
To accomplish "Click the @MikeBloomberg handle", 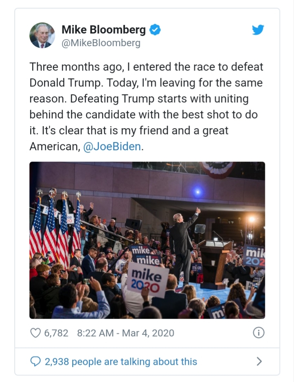I will [x=101, y=43].
